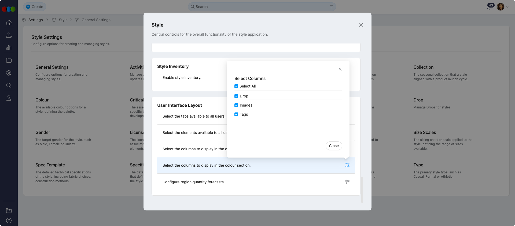Click the 'User Interface Layout' heading

click(x=179, y=105)
